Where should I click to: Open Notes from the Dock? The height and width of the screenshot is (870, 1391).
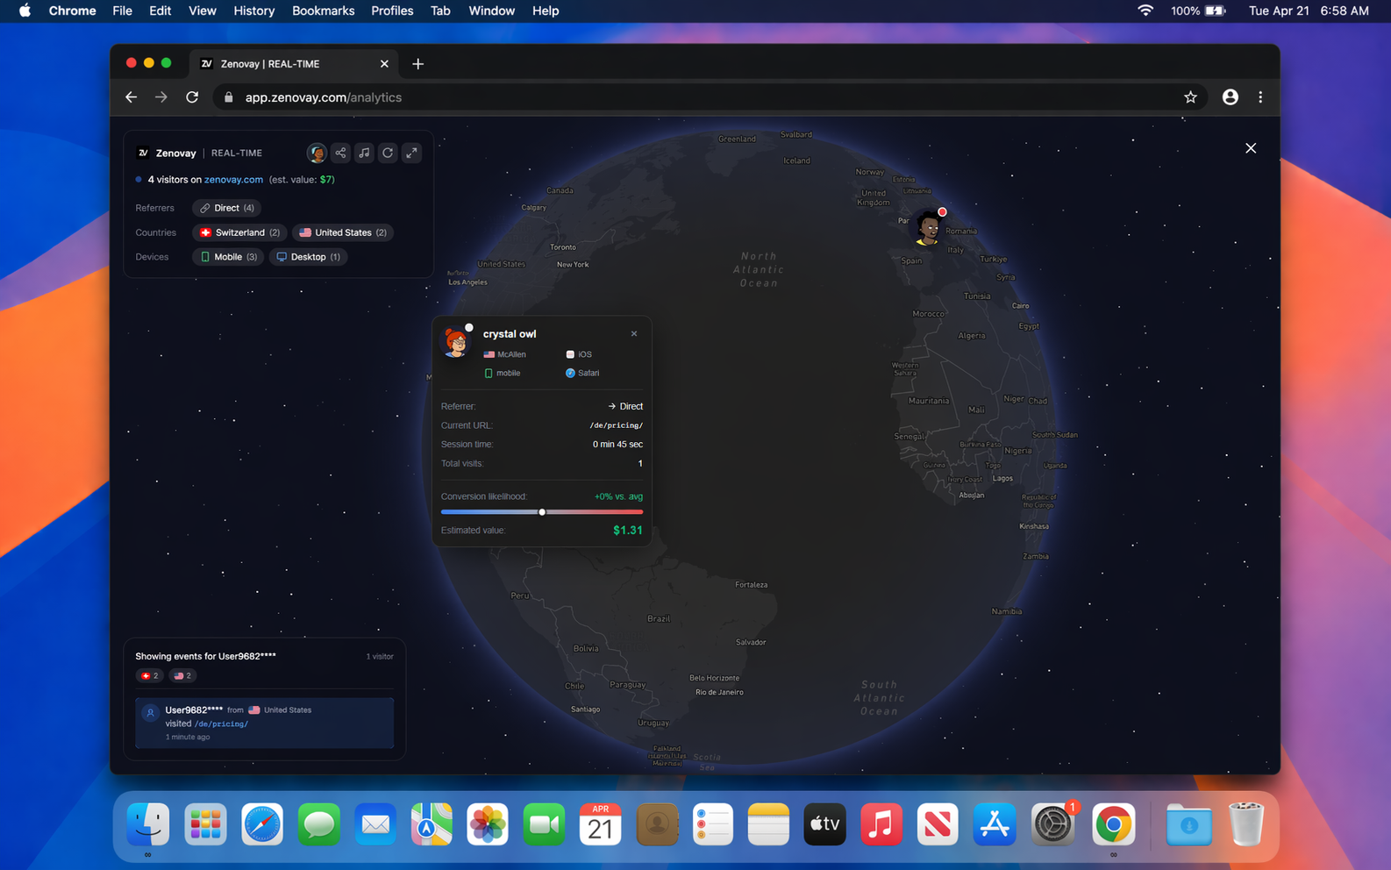(x=769, y=824)
